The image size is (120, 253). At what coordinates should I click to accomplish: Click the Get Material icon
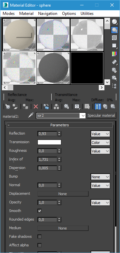pos(7,106)
